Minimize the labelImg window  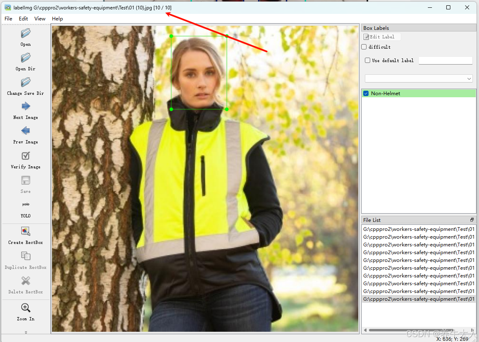(x=430, y=7)
